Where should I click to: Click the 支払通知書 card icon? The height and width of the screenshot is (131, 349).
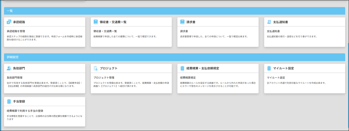[269, 22]
